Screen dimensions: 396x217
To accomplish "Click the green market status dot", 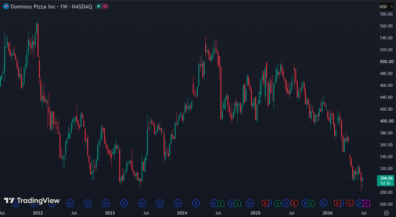I will pyautogui.click(x=98, y=6).
